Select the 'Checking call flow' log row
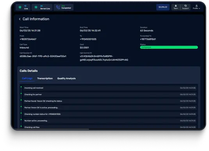Viewport: 209px width, 151px height. pos(110,127)
